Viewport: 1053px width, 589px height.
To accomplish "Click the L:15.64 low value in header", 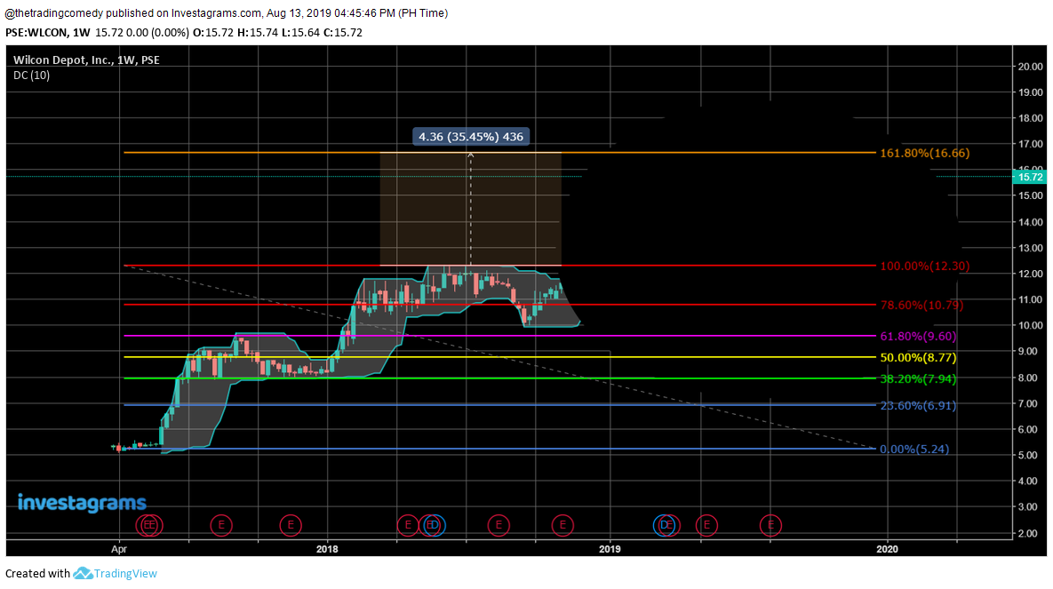I will [301, 32].
